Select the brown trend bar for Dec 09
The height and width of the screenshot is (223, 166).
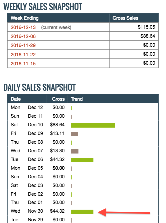tap(74, 134)
